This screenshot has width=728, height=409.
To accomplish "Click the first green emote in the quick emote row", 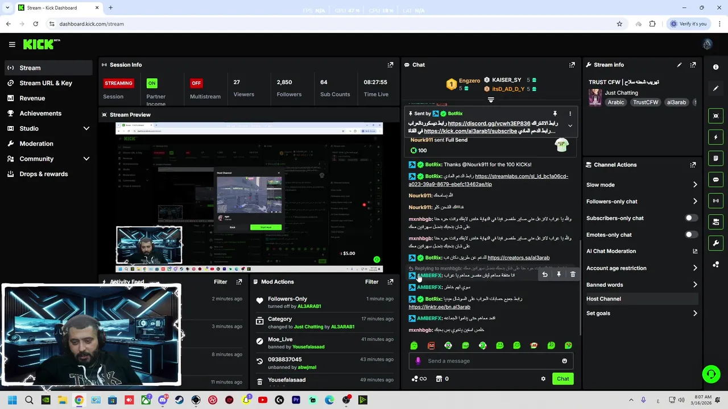I will pyautogui.click(x=414, y=345).
